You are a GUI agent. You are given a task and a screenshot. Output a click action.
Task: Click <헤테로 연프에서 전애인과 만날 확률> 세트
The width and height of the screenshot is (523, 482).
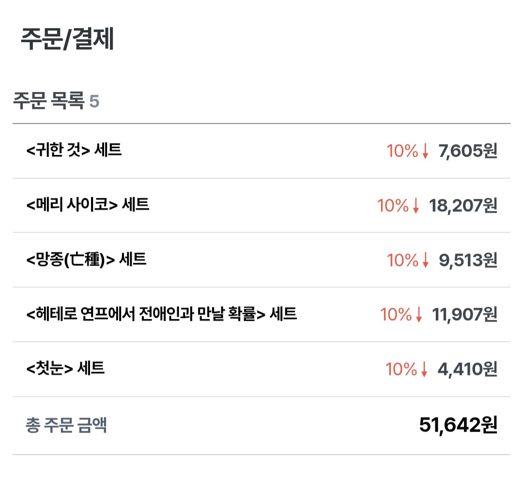tap(161, 315)
